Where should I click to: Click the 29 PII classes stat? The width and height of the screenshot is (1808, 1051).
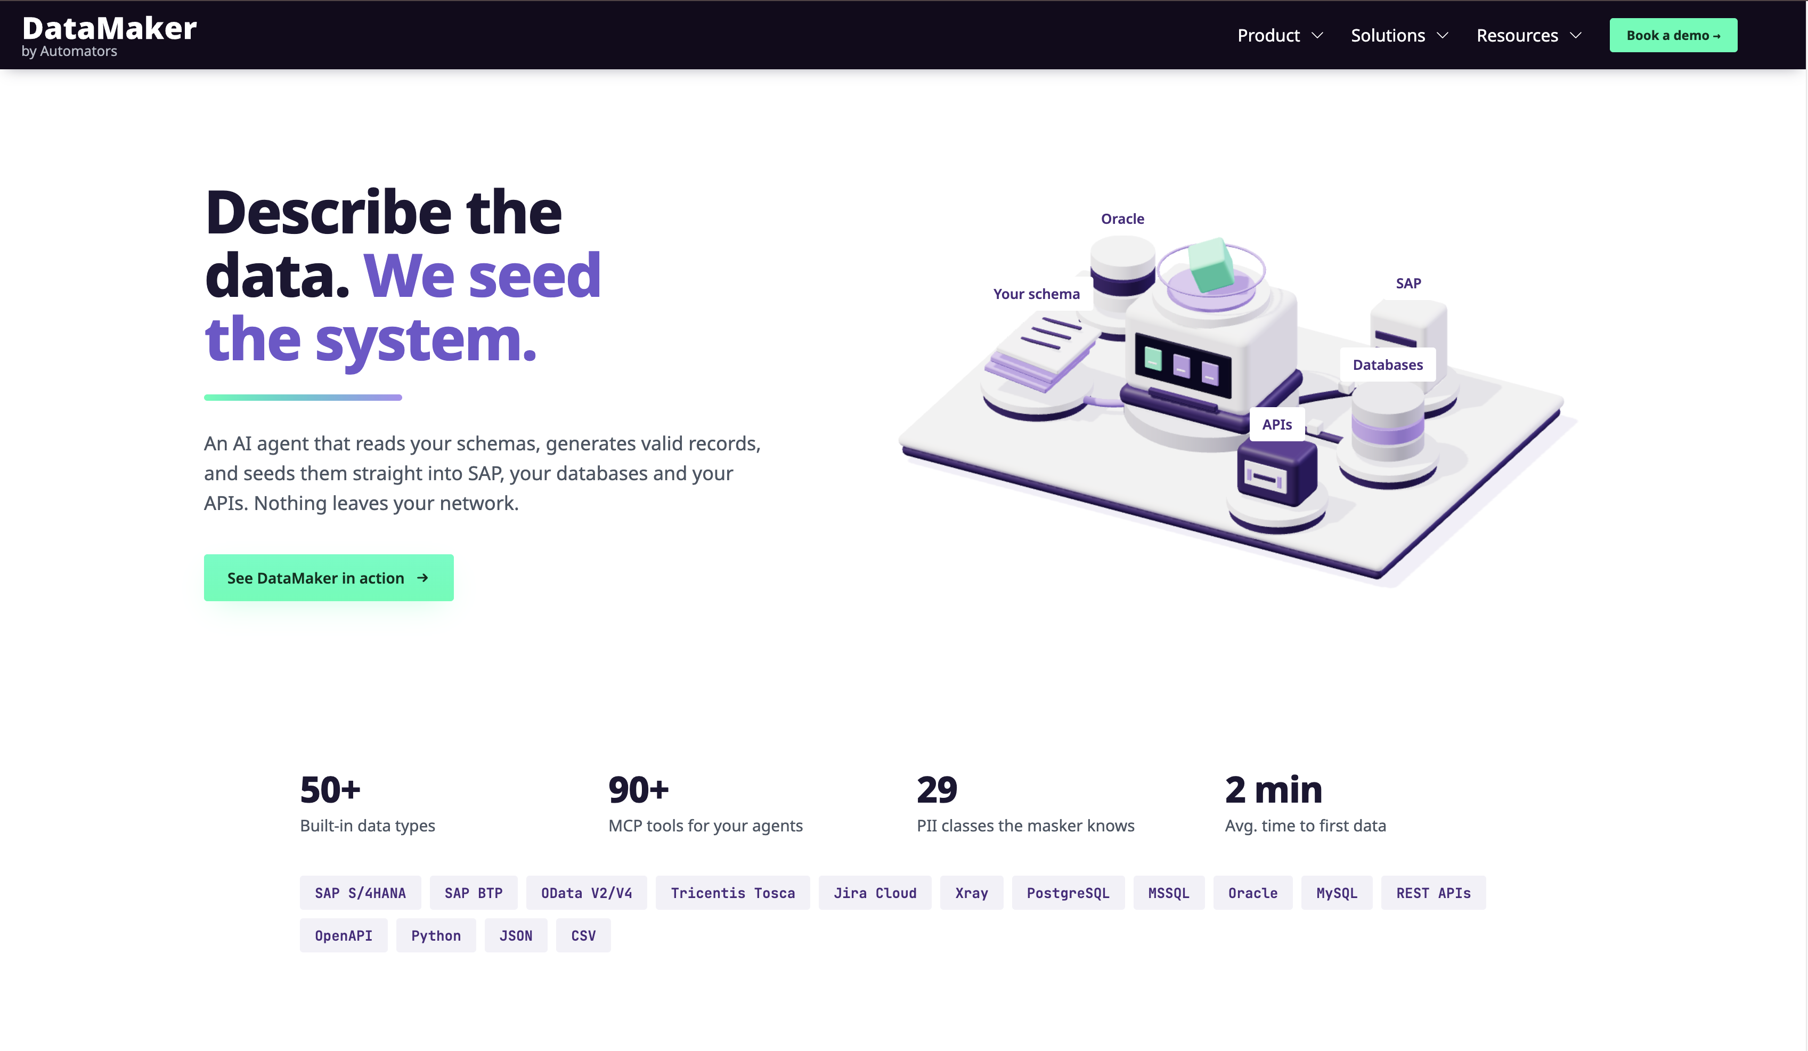1025,803
